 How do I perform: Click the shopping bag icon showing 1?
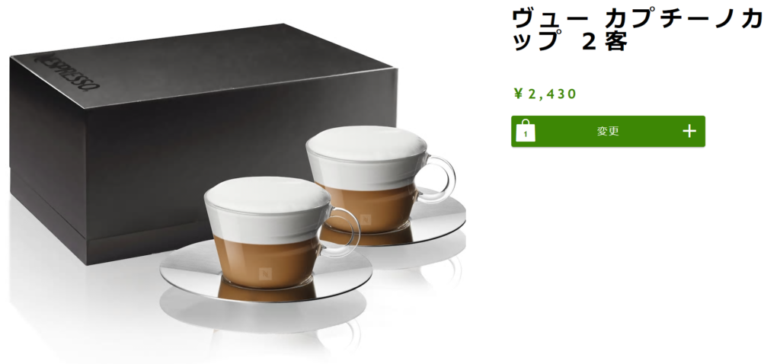pos(526,131)
